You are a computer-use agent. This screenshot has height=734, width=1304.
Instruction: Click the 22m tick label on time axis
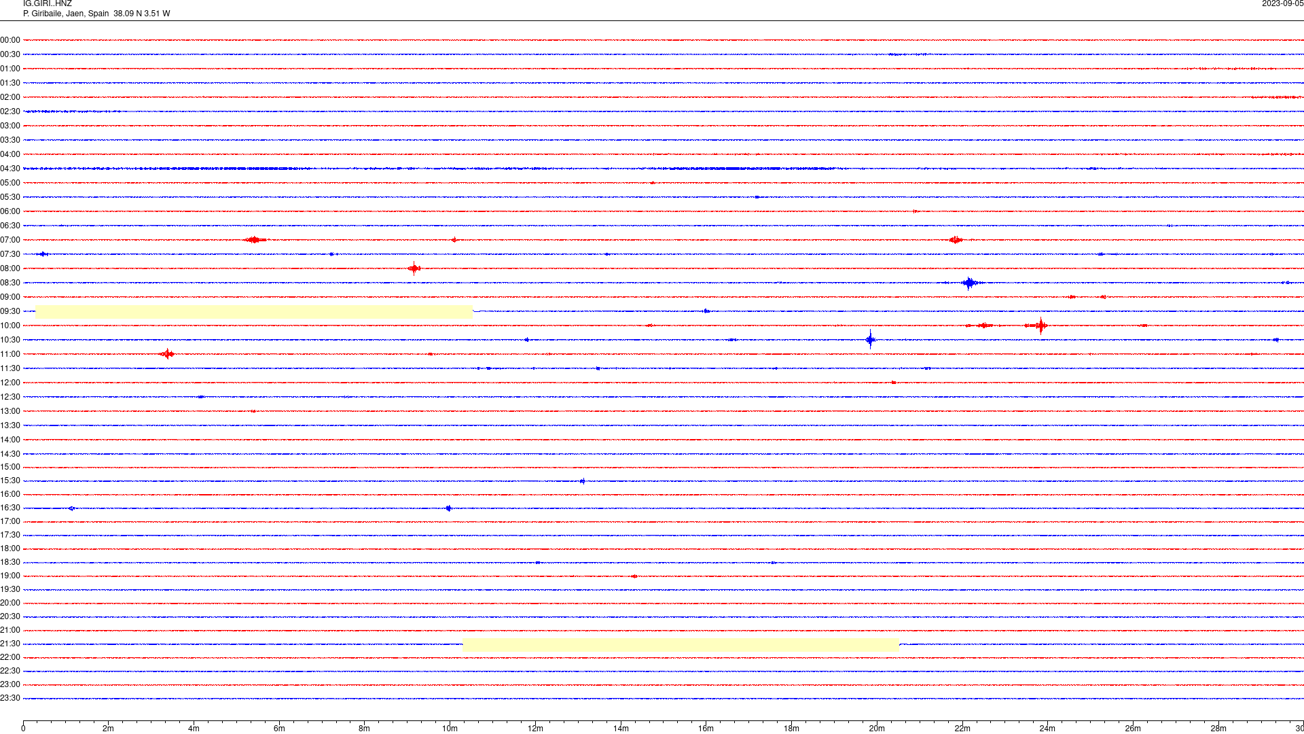(962, 729)
